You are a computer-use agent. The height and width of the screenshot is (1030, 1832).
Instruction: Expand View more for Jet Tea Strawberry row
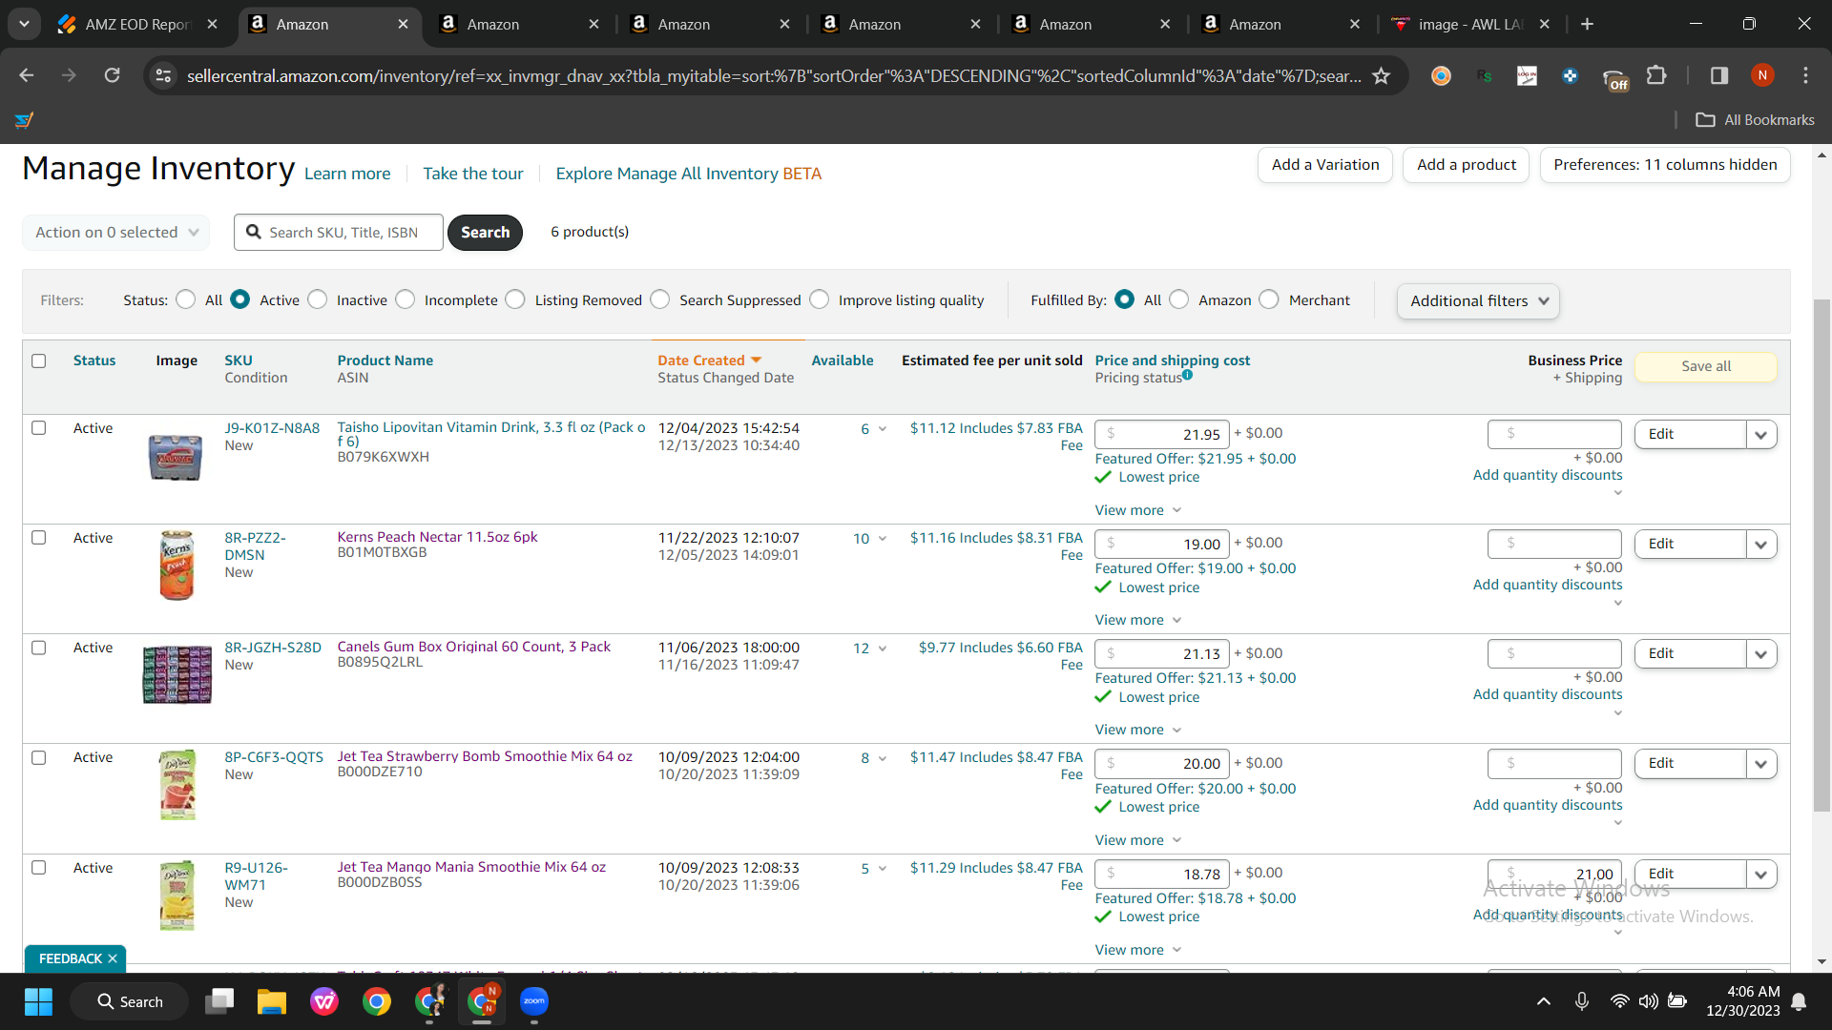(1138, 840)
